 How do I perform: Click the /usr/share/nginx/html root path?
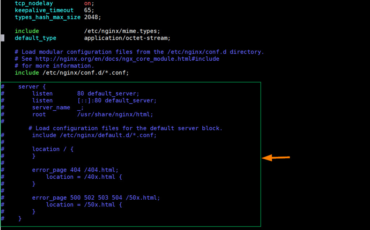click(115, 114)
